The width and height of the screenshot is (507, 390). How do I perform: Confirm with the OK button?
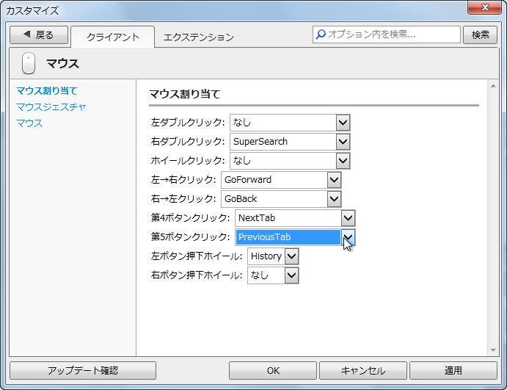(273, 370)
